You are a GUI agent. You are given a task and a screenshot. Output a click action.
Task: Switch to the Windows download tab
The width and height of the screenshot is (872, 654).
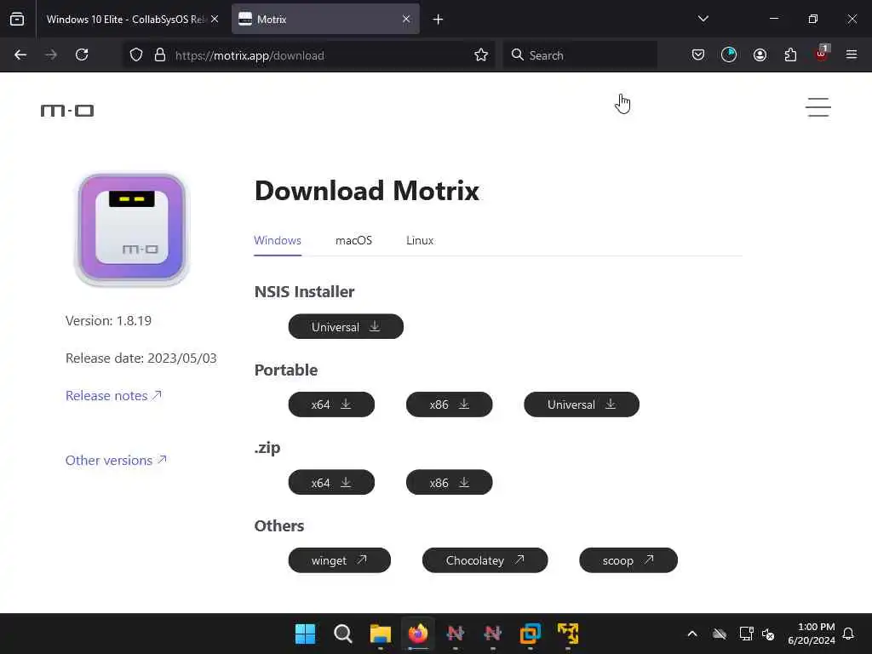click(x=278, y=240)
